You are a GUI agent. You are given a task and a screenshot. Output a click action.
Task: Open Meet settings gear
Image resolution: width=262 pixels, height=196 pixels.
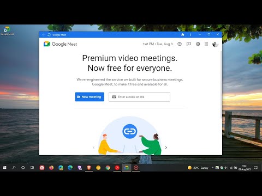[x=198, y=44]
